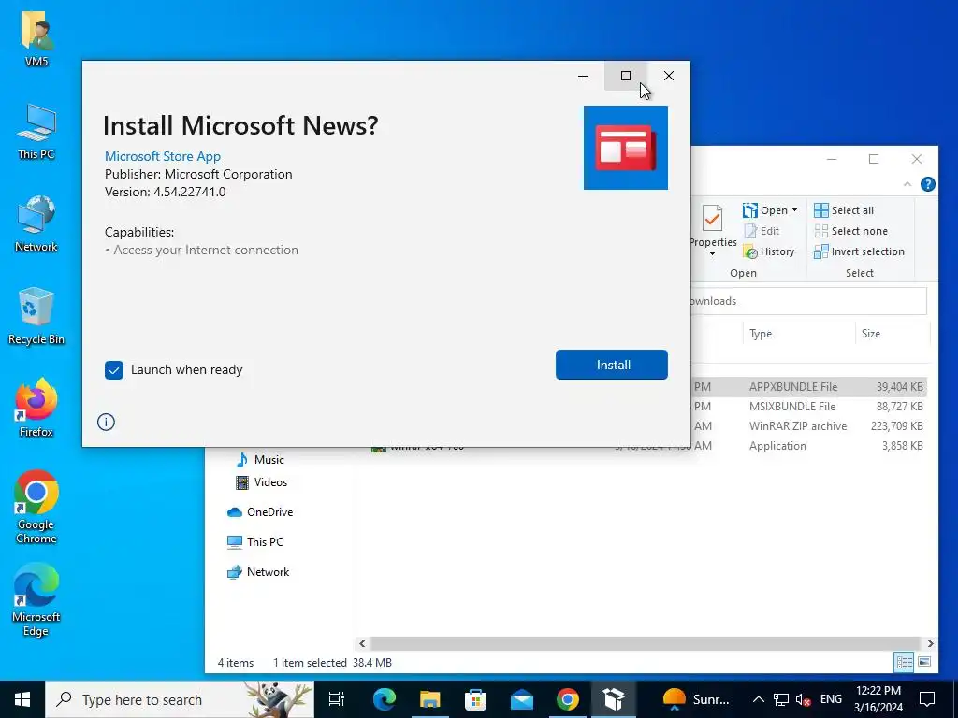Select the MSIXBUNDLE File row

(809, 406)
